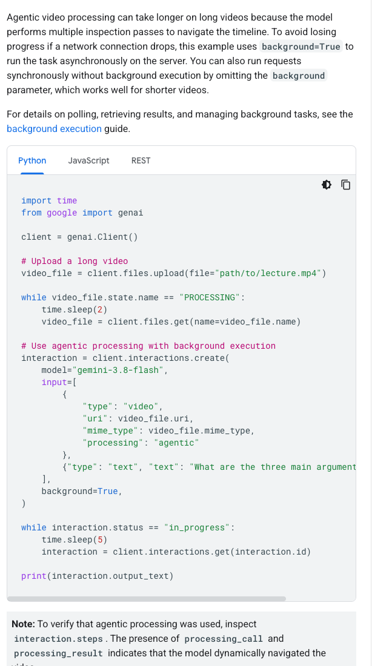Toggle dark code theme icon

[x=326, y=185]
